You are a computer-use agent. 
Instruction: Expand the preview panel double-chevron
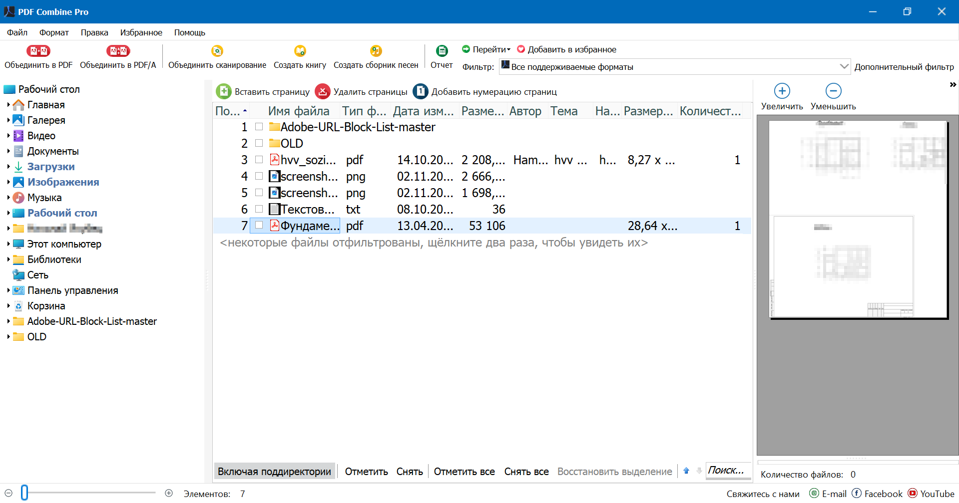pyautogui.click(x=953, y=85)
